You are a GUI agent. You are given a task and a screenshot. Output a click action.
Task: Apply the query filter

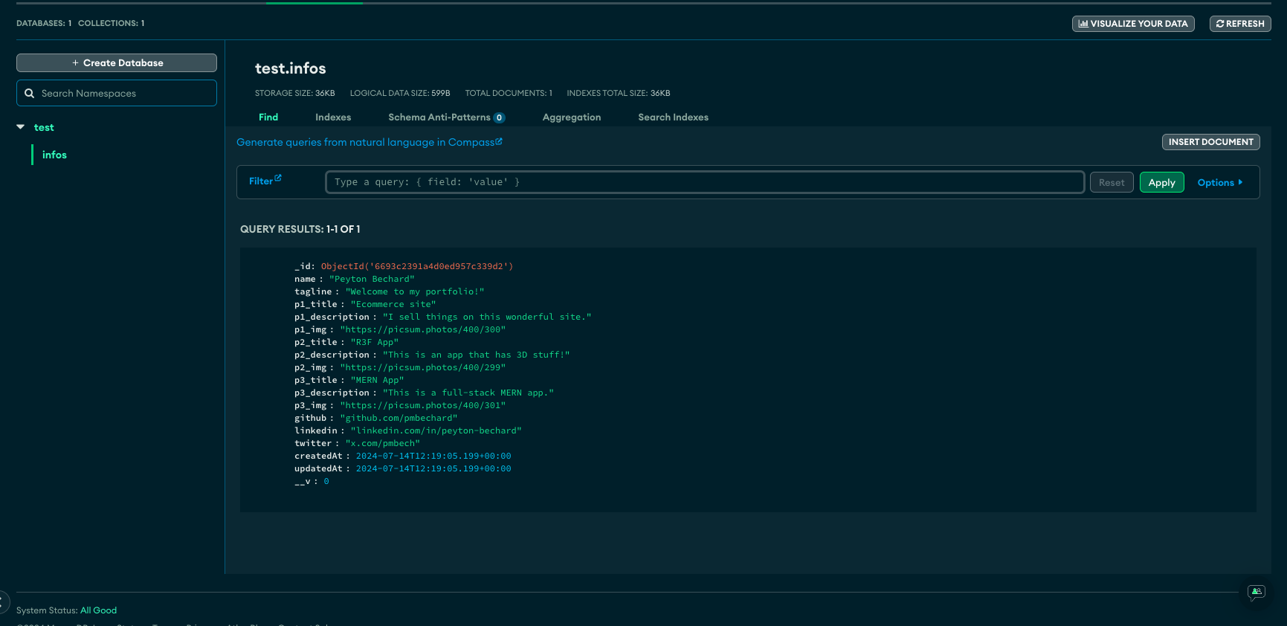[x=1161, y=182]
